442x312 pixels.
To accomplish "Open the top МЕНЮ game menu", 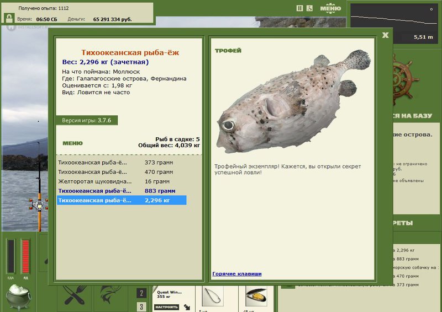I will click(x=330, y=8).
